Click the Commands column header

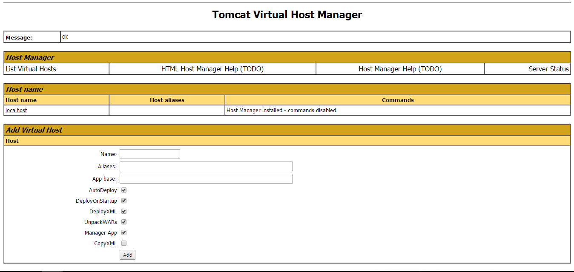pos(398,100)
